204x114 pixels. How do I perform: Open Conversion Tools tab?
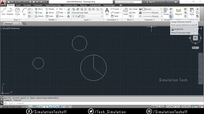[70, 5]
